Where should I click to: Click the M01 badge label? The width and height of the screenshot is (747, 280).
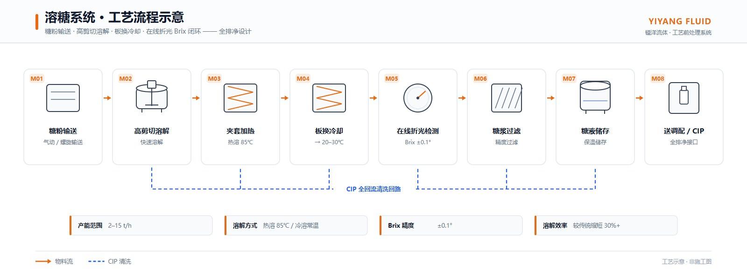(37, 78)
